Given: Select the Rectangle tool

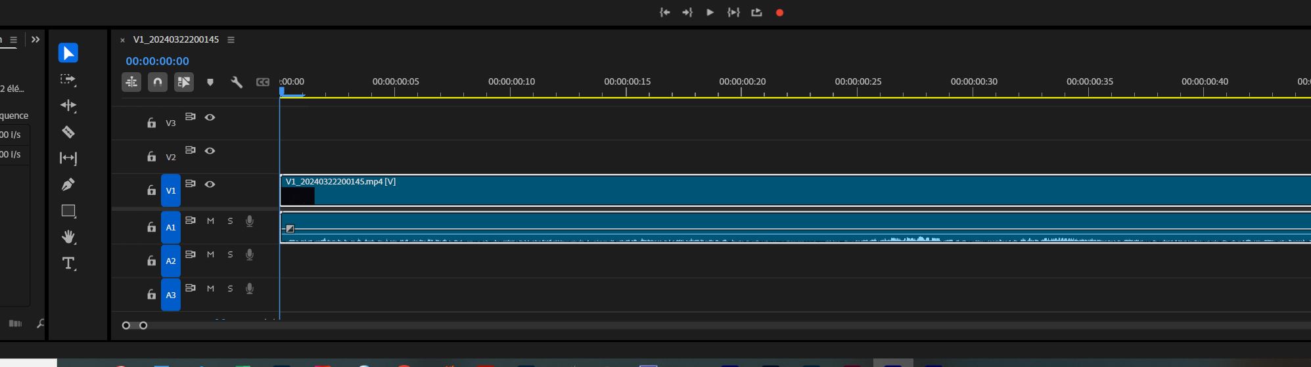Looking at the screenshot, I should click(x=68, y=211).
